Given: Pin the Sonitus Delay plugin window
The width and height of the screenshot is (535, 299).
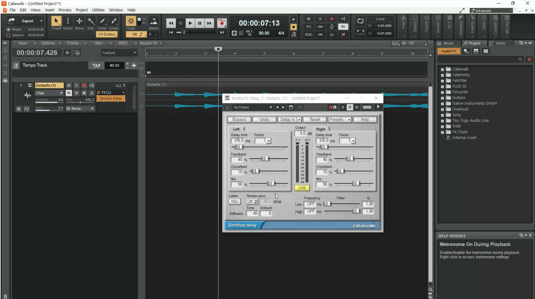Looking at the screenshot, I should pyautogui.click(x=378, y=107).
